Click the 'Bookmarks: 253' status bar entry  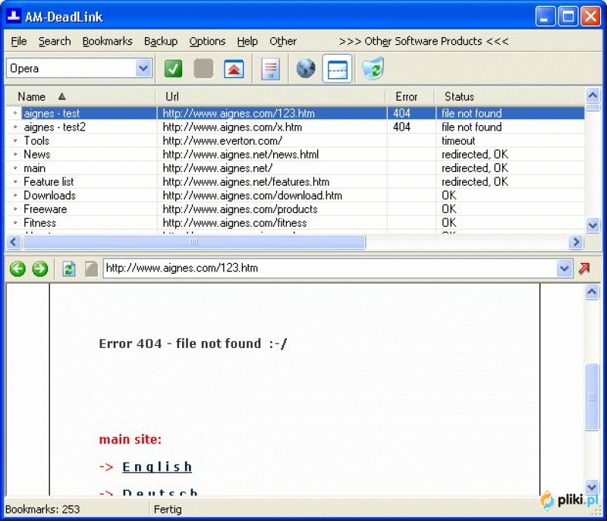tap(42, 509)
